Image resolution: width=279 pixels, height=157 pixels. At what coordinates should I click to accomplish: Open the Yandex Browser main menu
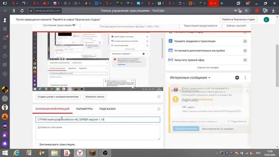tap(248, 3)
